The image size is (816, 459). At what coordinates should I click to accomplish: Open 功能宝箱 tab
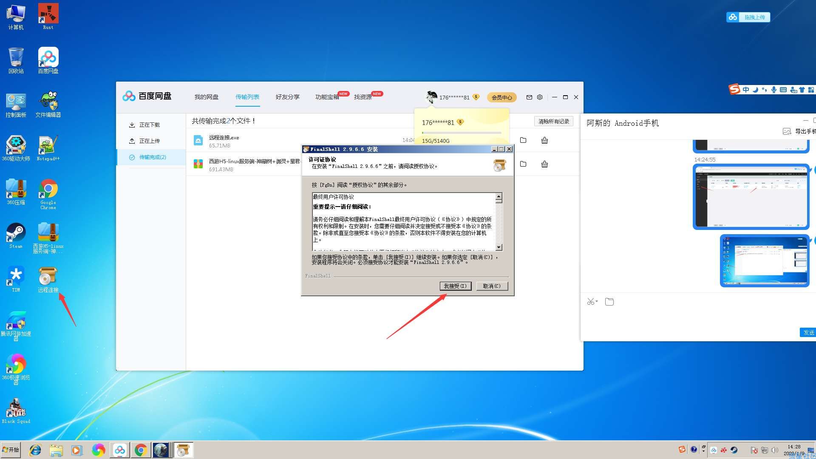coord(327,97)
